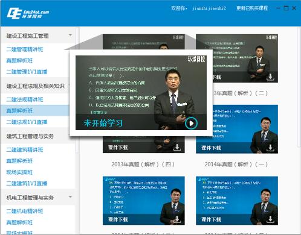Download courseware for 2013年真题(解析)(二)
This screenshot has width=301, height=235.
coord(270,77)
